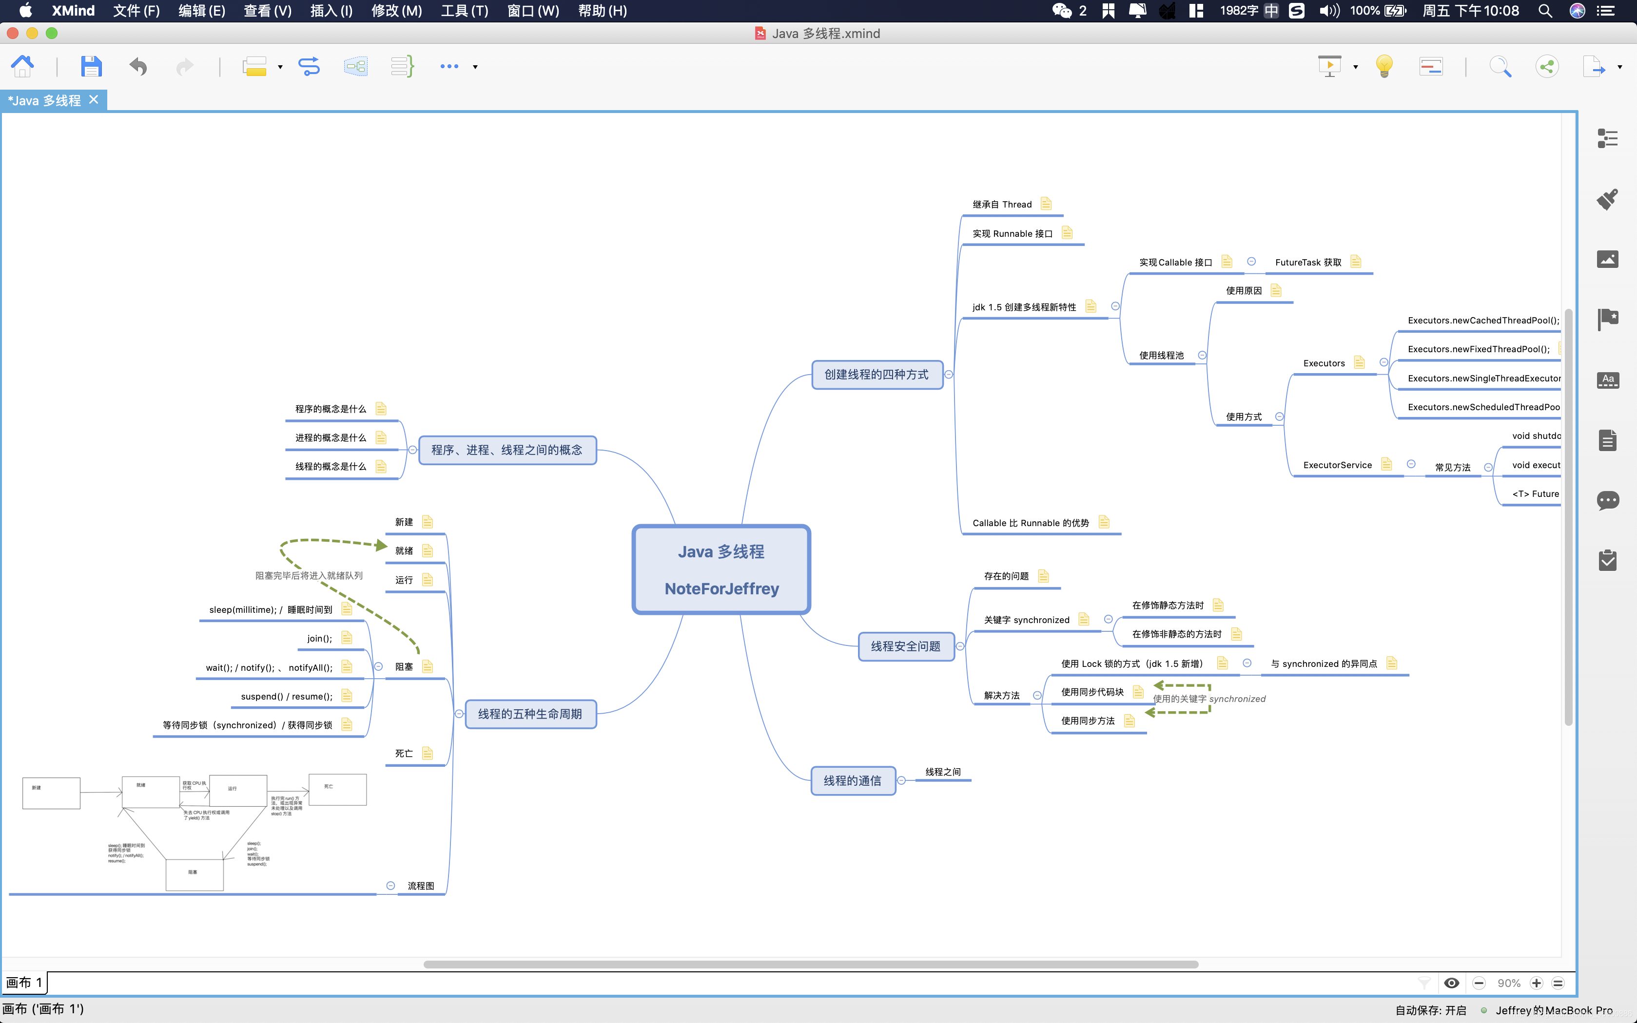Image resolution: width=1637 pixels, height=1023 pixels.
Task: Export the mind map file
Action: (1594, 66)
